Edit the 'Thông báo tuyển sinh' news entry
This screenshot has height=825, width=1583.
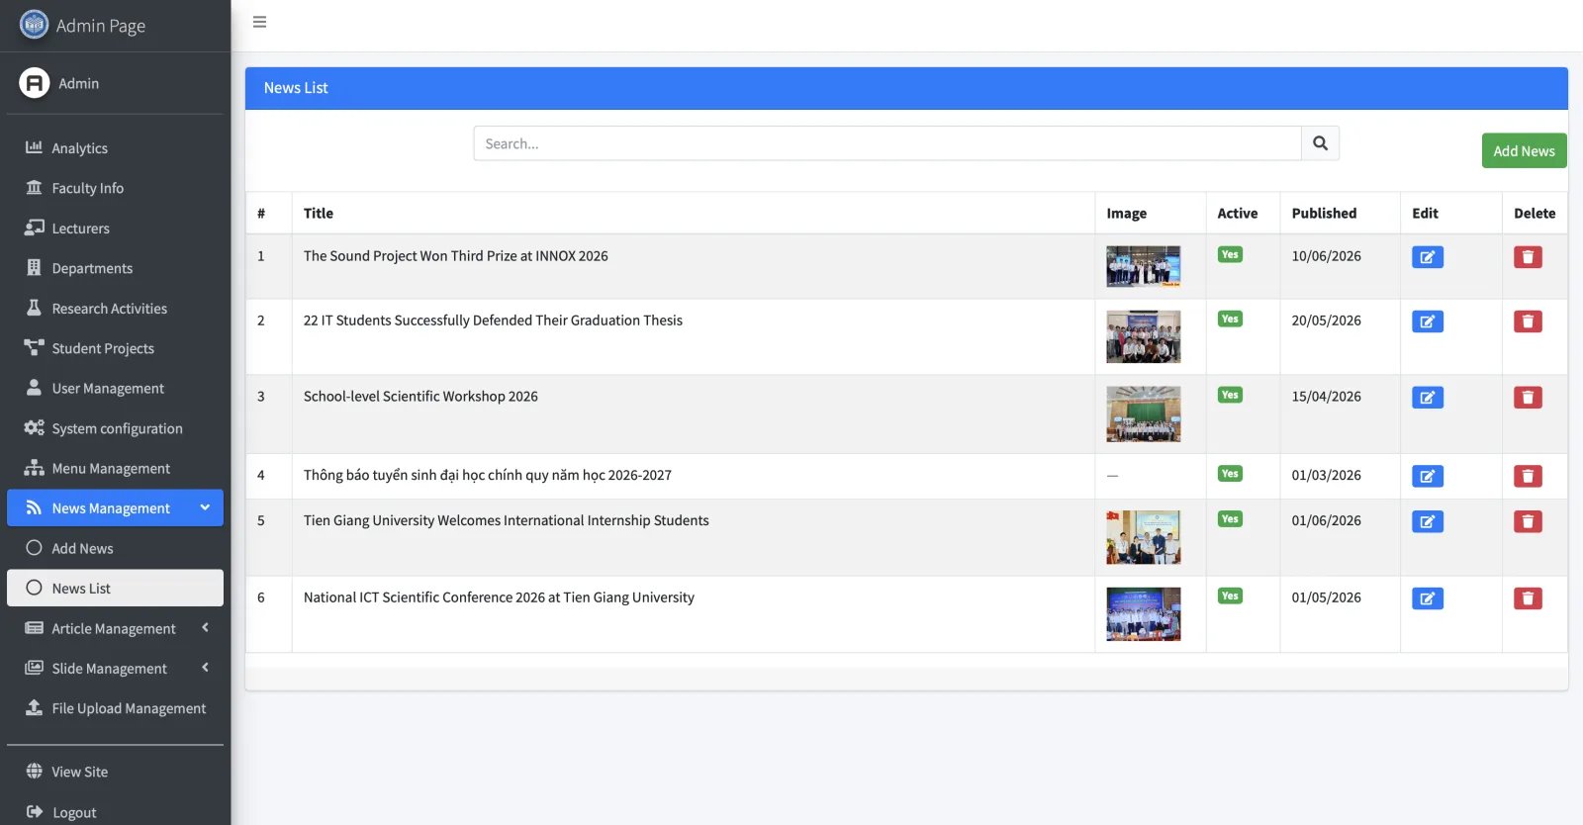click(1427, 477)
